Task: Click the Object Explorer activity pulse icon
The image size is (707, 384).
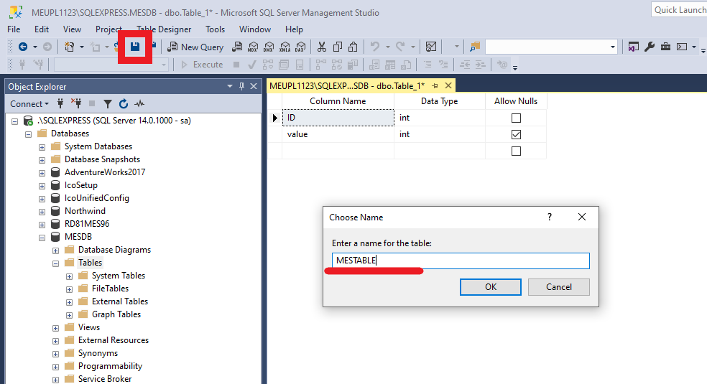Action: click(x=139, y=104)
